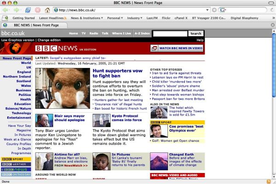This screenshot has height=184, width=276.
Task: Click the Help link on the black bar
Action: point(200,40)
